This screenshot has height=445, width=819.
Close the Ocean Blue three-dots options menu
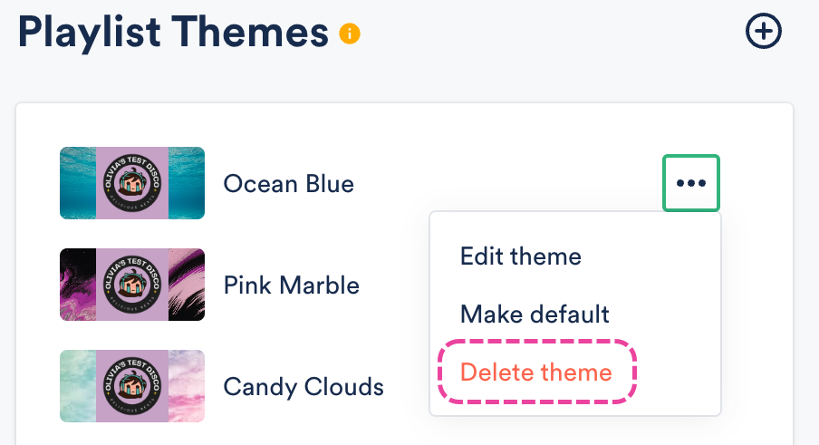(x=691, y=183)
